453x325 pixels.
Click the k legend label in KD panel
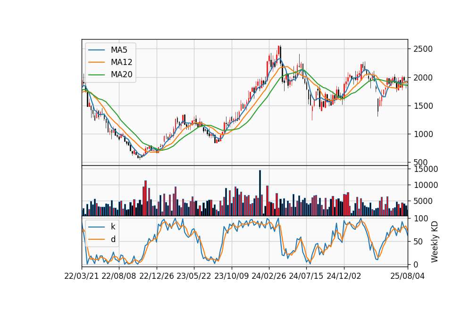point(113,227)
